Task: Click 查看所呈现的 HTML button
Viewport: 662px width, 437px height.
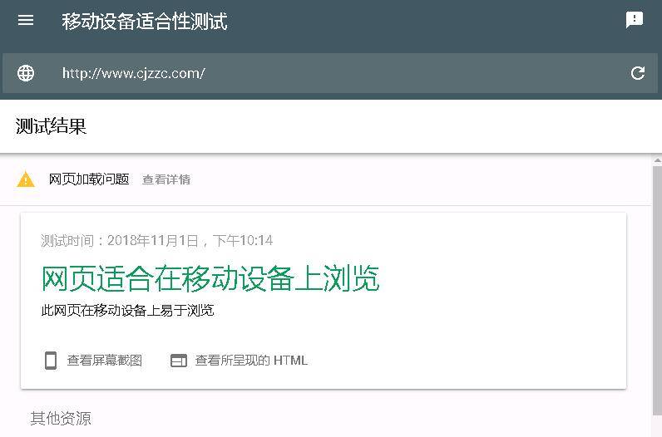Action: [x=239, y=361]
